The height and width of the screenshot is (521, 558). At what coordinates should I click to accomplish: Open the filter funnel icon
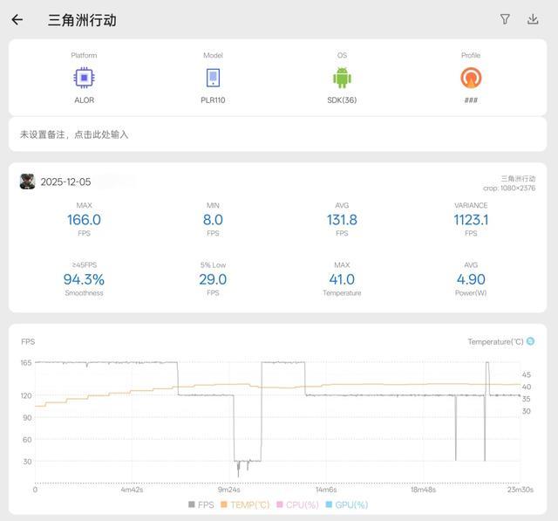pyautogui.click(x=505, y=19)
